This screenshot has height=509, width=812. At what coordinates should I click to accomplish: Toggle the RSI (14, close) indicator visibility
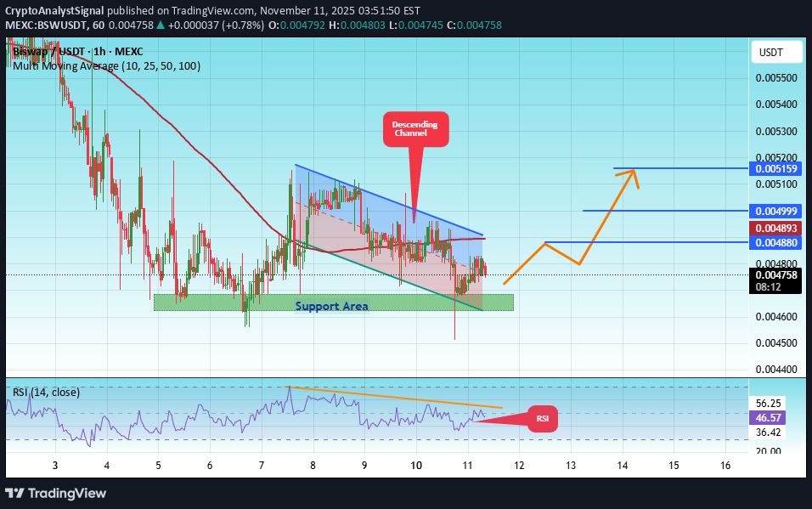point(47,392)
